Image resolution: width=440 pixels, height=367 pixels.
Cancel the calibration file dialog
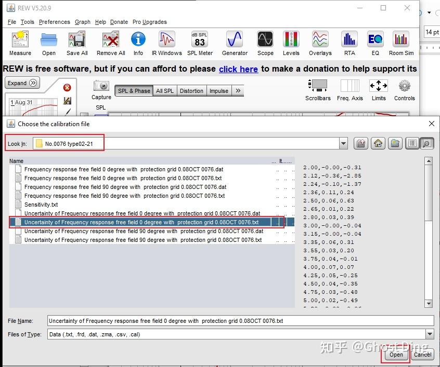tap(422, 355)
